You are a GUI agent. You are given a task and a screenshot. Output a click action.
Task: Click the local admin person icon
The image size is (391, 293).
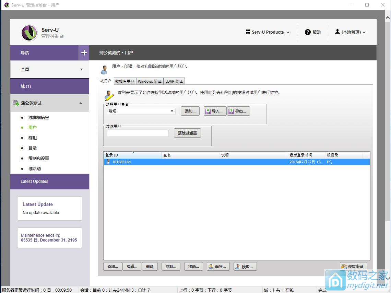(x=337, y=32)
